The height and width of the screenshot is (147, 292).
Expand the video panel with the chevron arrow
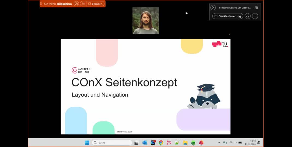[213, 8]
